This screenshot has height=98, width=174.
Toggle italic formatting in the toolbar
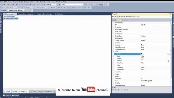[62, 8]
